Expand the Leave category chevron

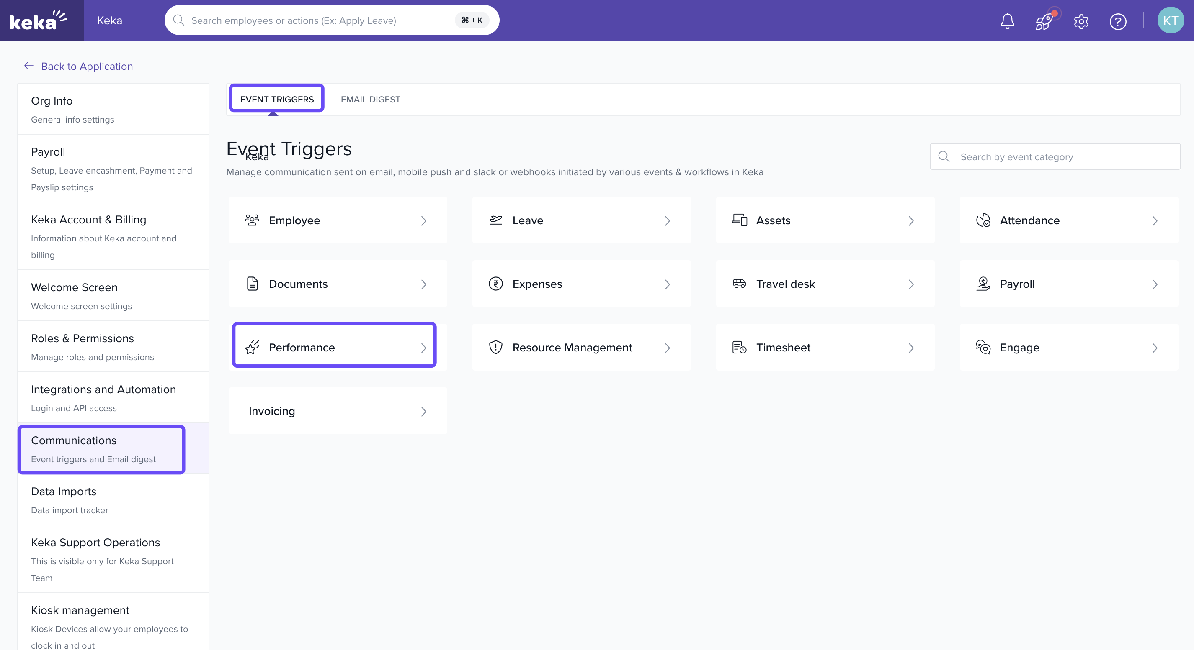[667, 221]
